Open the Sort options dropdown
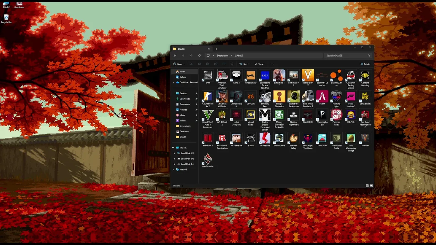The image size is (436, 245). [x=245, y=64]
